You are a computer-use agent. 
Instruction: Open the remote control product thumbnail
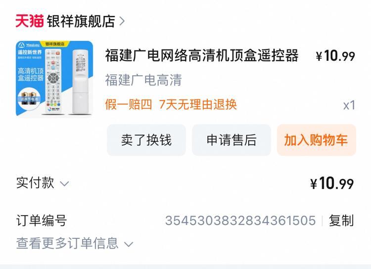tap(54, 78)
